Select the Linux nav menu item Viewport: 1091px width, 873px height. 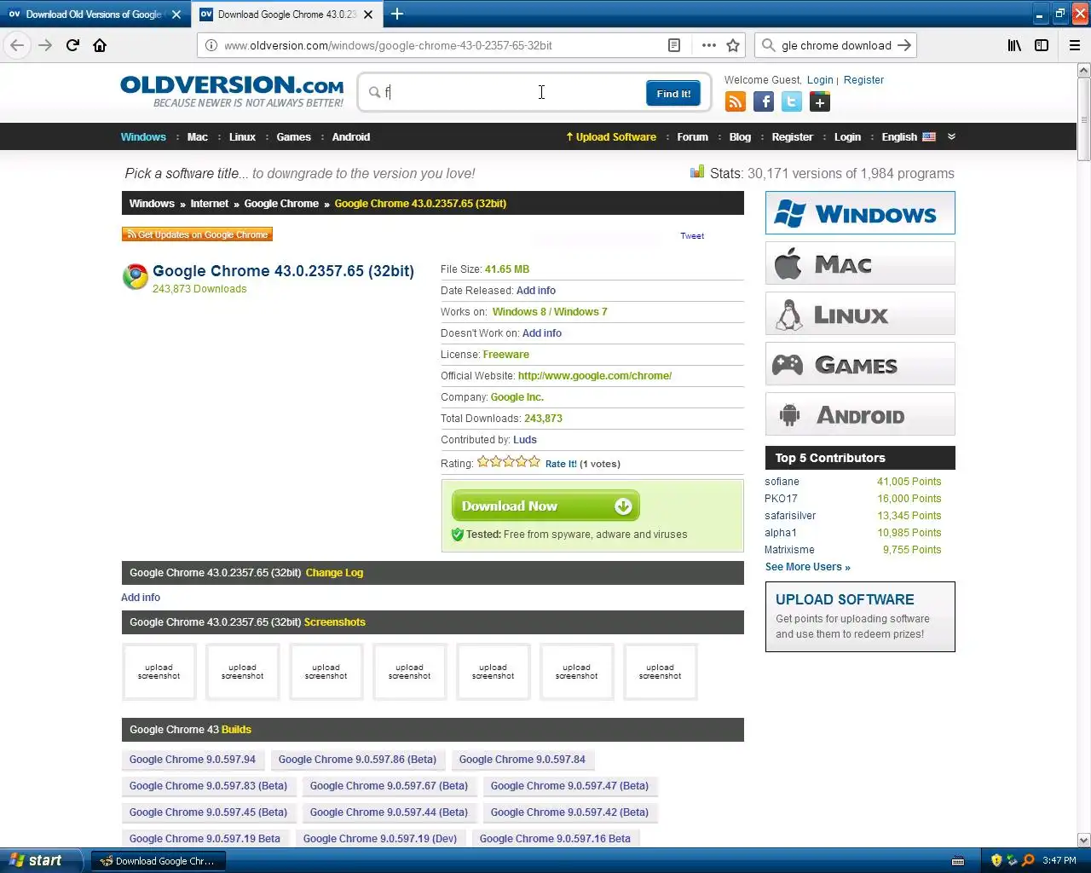pyautogui.click(x=242, y=136)
